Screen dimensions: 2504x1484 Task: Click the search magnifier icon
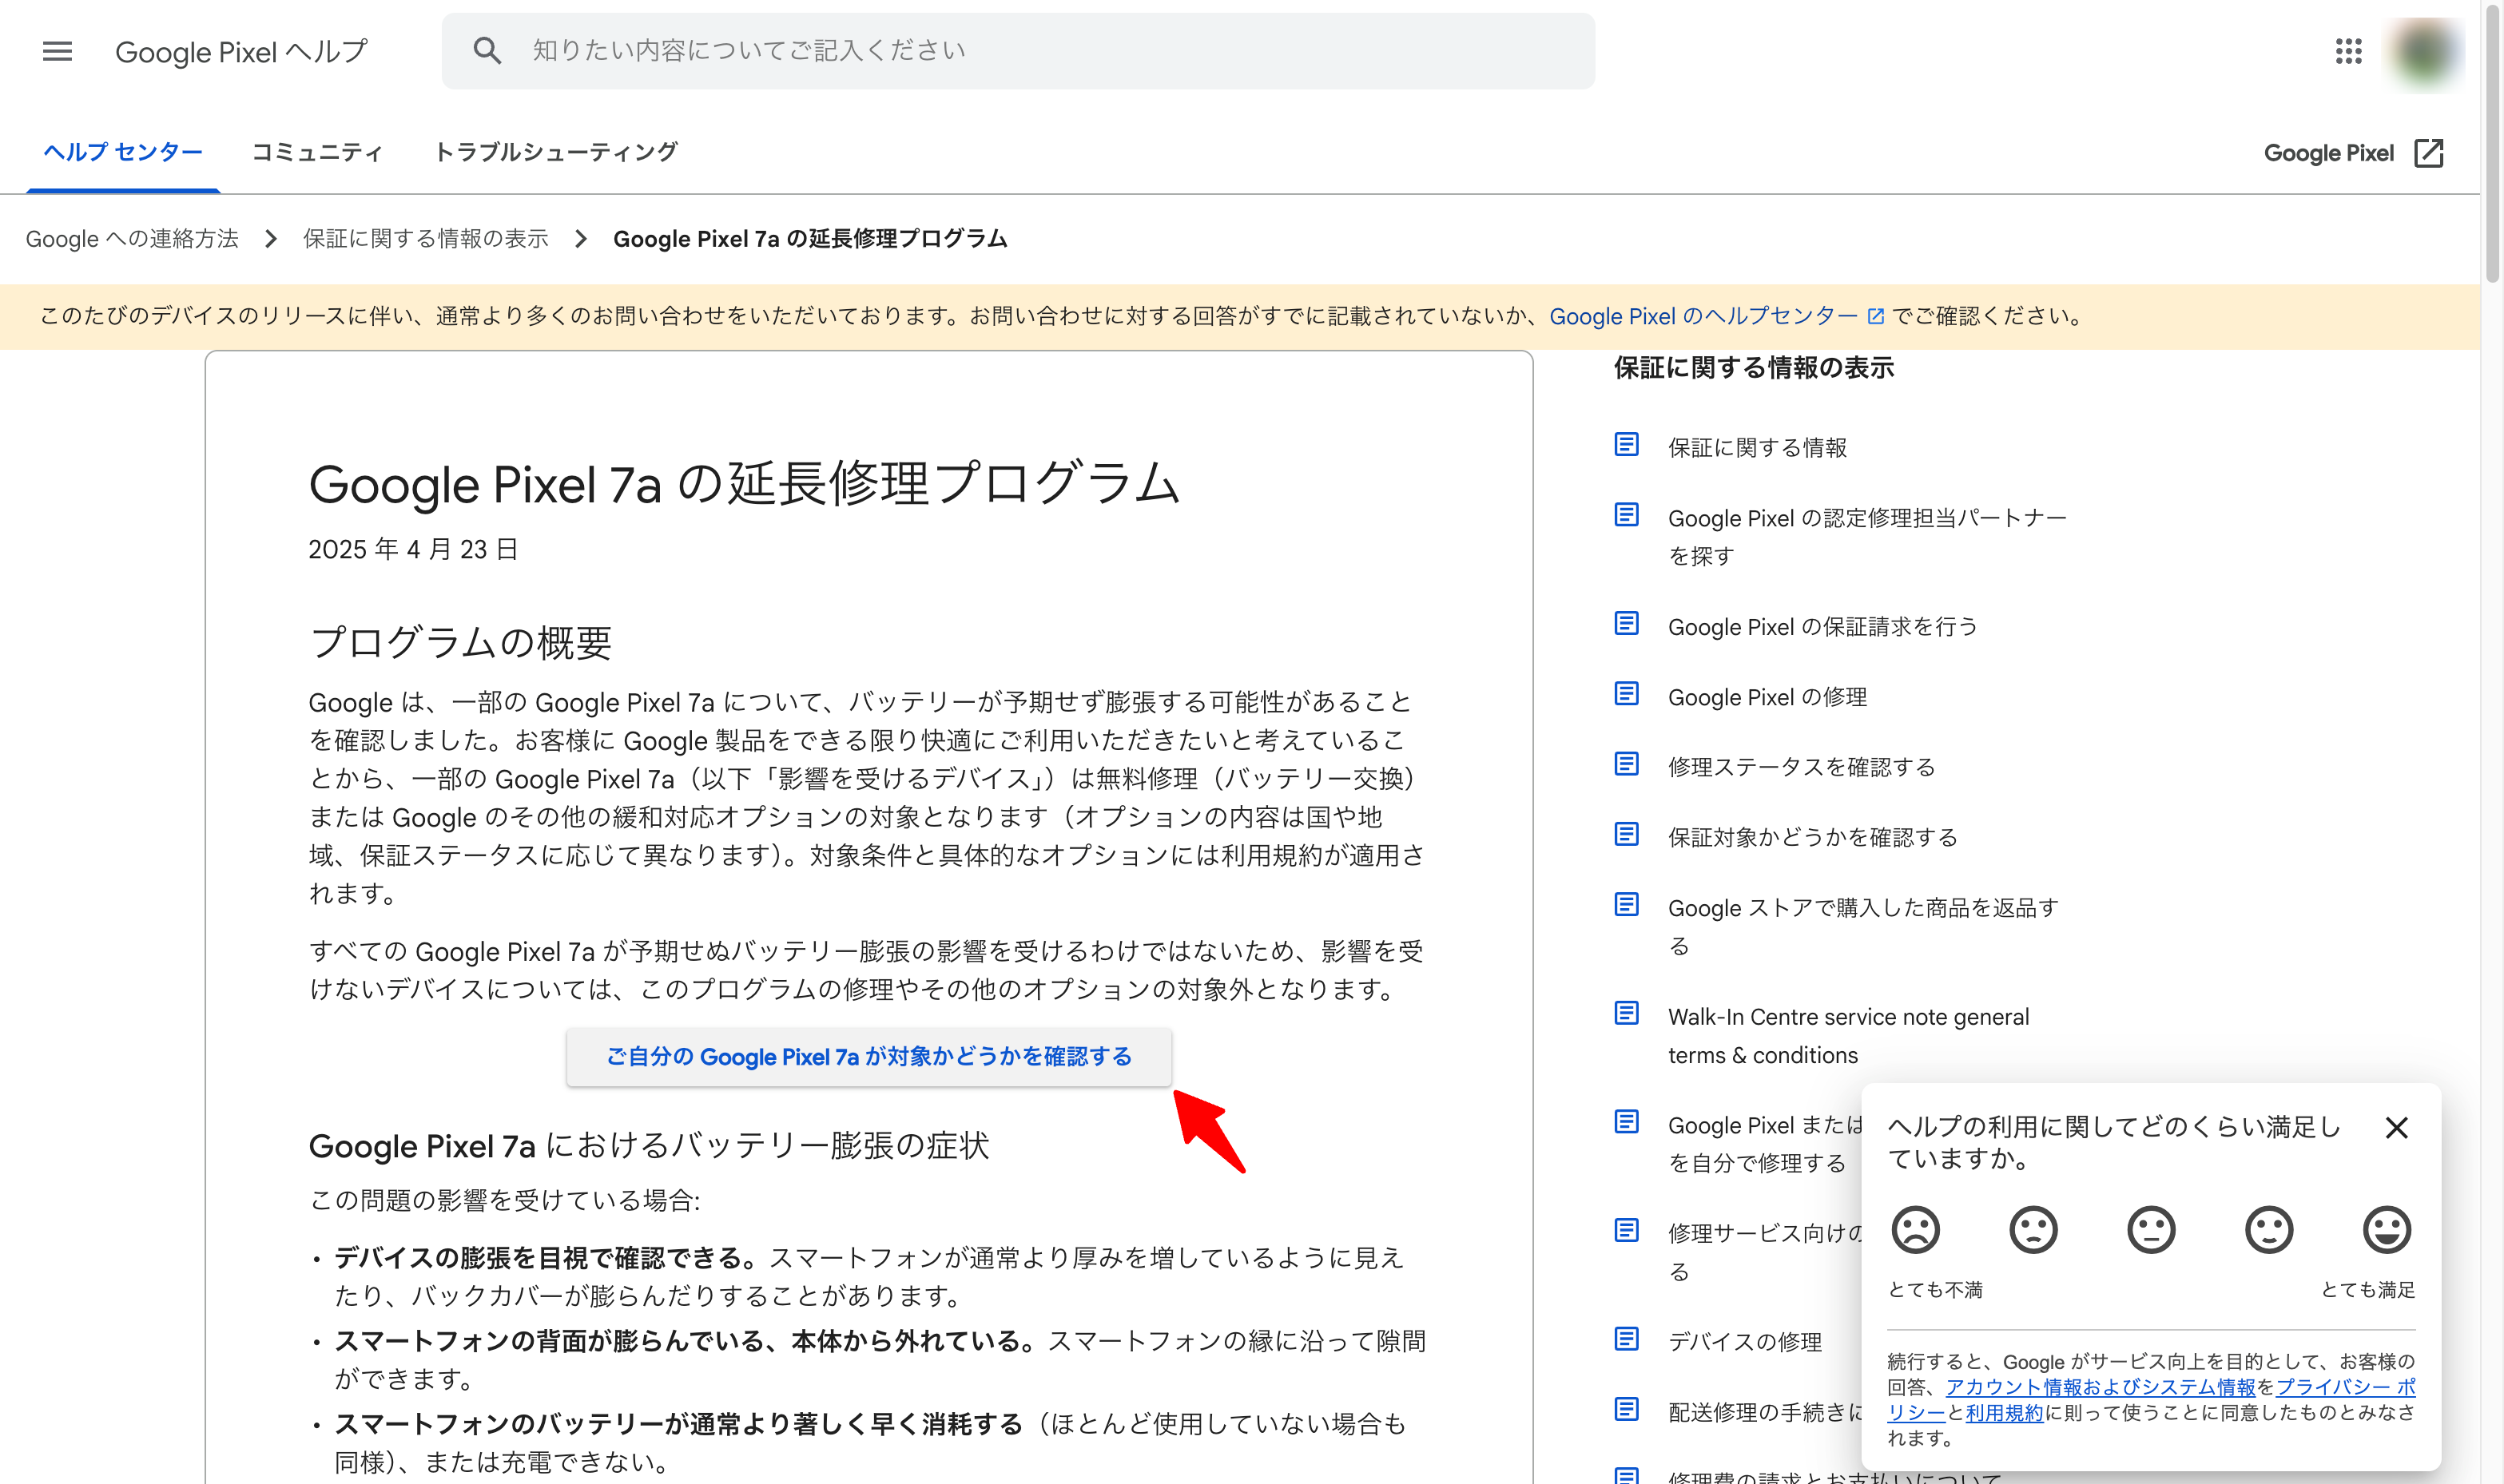487,51
